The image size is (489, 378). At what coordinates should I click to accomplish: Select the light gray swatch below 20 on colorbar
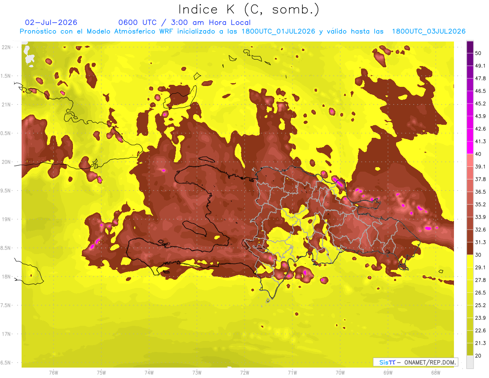coord(470,362)
